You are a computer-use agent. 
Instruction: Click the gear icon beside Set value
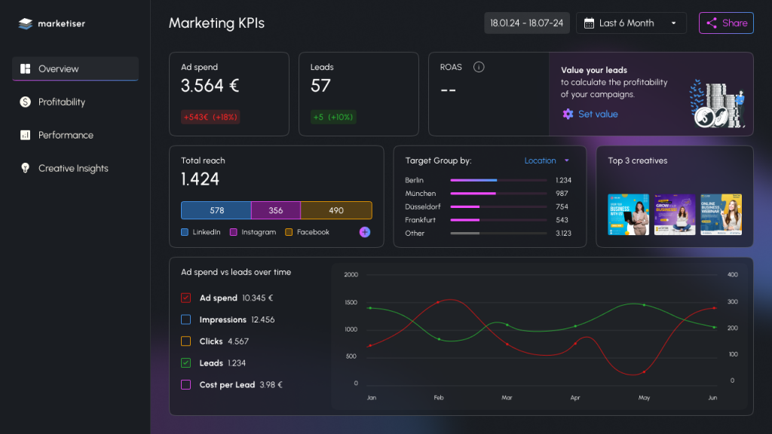[568, 114]
